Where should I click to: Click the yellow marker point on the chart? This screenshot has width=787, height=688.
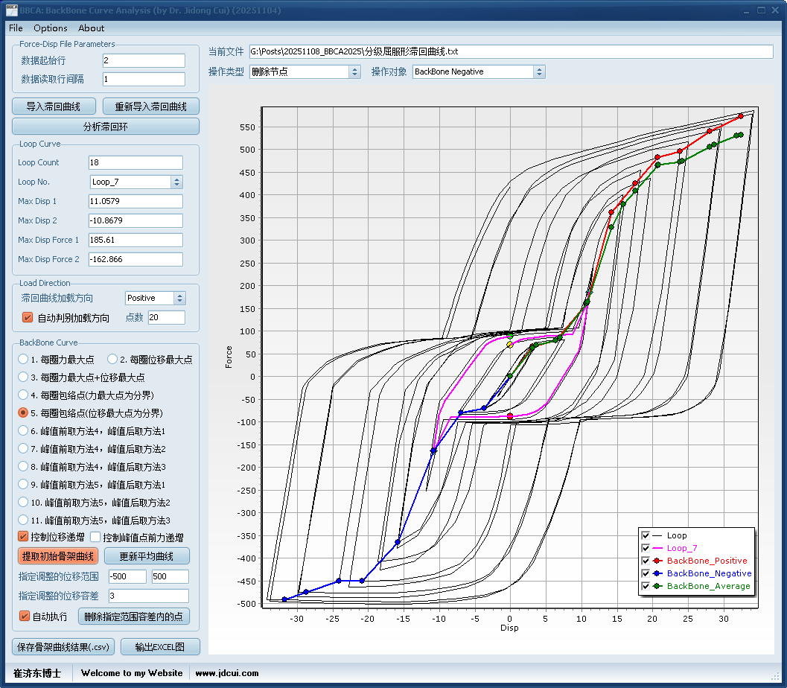(x=510, y=345)
